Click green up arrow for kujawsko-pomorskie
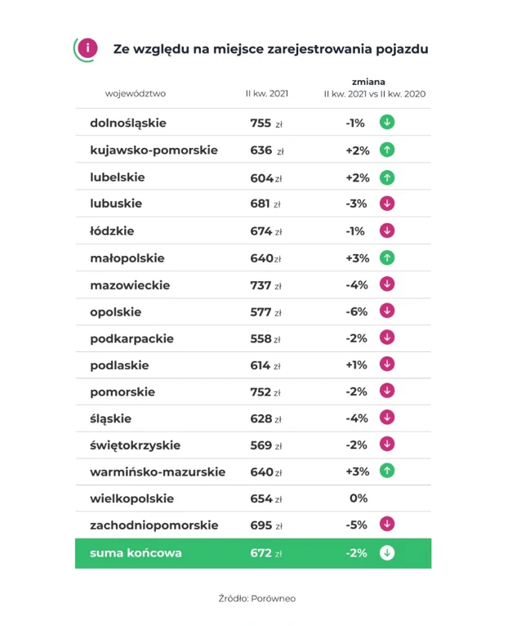521x626 pixels. [387, 150]
